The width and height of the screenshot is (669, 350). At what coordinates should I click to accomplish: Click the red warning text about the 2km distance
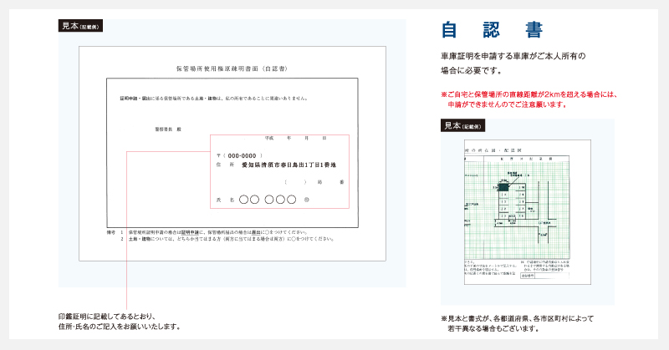(529, 99)
